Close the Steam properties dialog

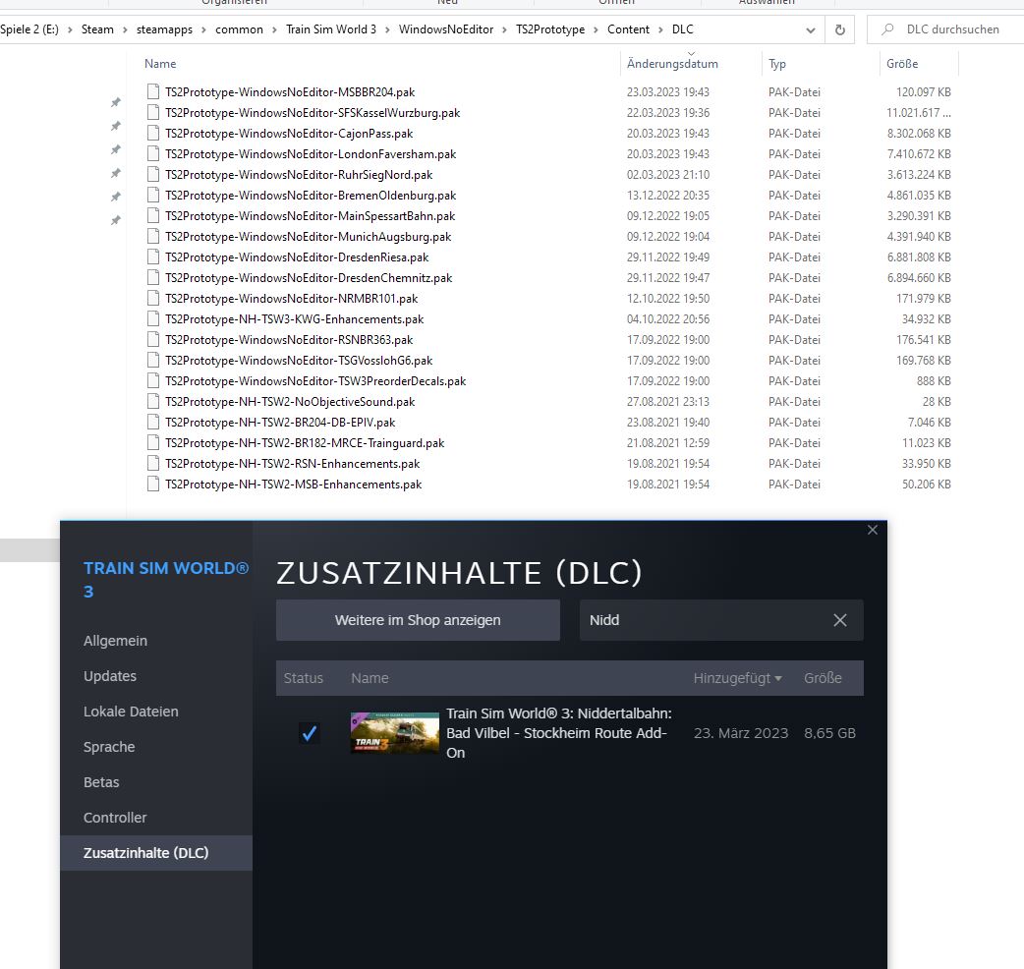pos(873,531)
